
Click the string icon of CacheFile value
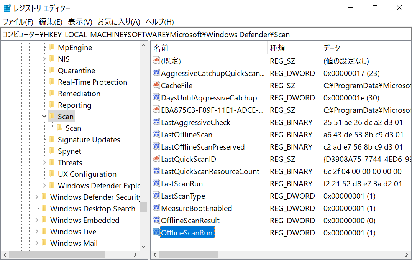coord(156,85)
